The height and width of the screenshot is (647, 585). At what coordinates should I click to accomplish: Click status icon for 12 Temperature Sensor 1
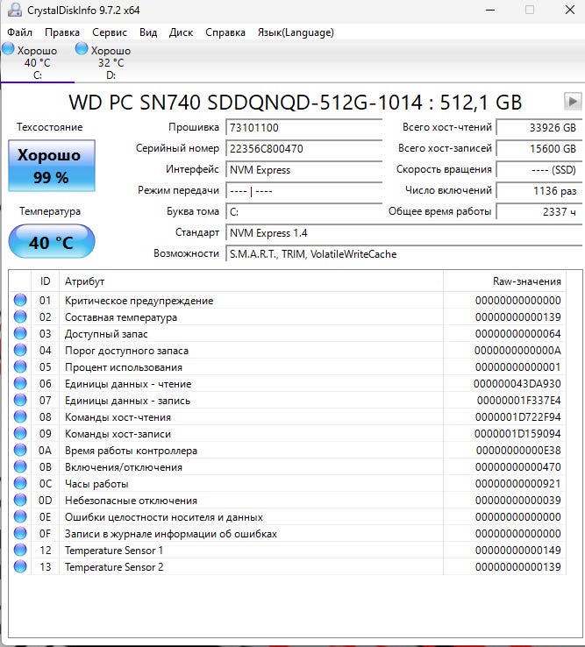pos(20,550)
